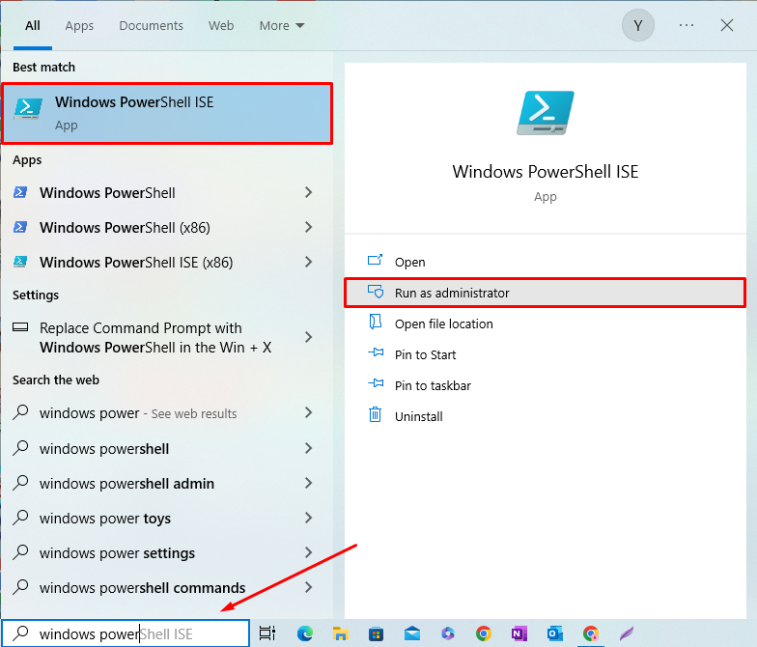Click the Pin to Start pin icon
This screenshot has height=647, width=757.
tap(376, 352)
